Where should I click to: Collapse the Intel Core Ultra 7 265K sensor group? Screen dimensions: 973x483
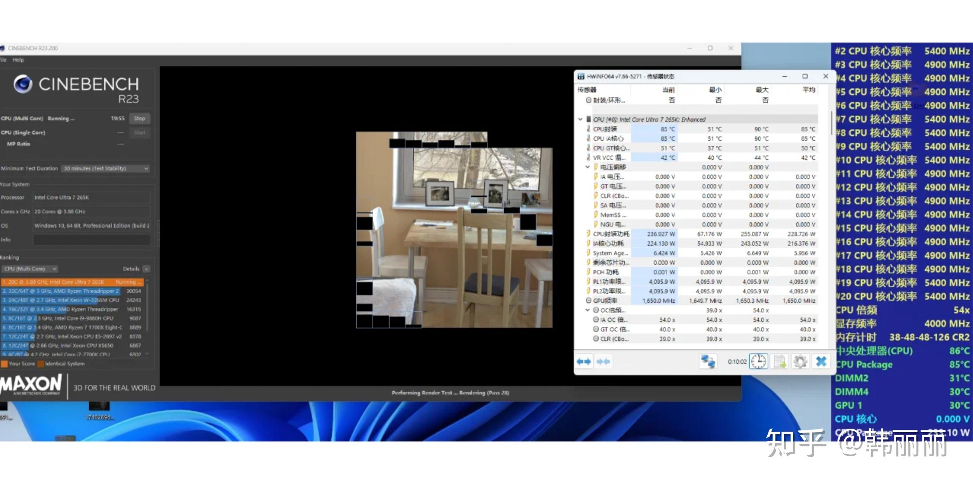[x=581, y=119]
